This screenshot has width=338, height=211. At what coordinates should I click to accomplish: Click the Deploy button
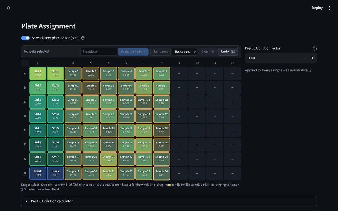[317, 8]
